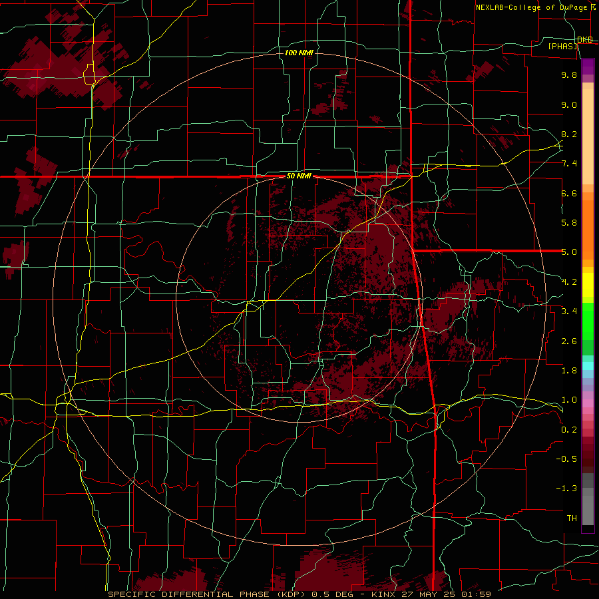The height and width of the screenshot is (599, 599).
Task: Select the 1.0 legend value
Action: (x=569, y=400)
